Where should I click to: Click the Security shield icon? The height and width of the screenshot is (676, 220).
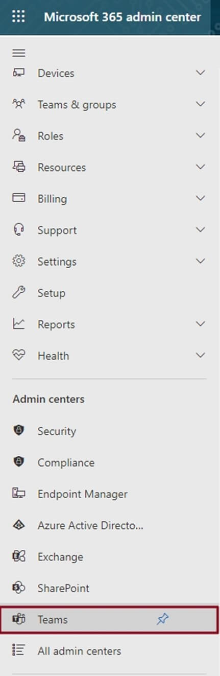[19, 431]
